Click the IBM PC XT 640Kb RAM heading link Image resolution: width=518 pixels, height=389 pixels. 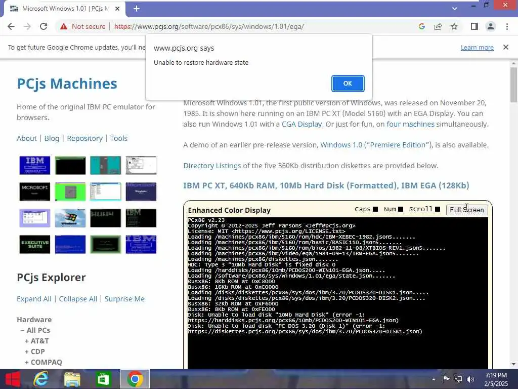coord(326,185)
